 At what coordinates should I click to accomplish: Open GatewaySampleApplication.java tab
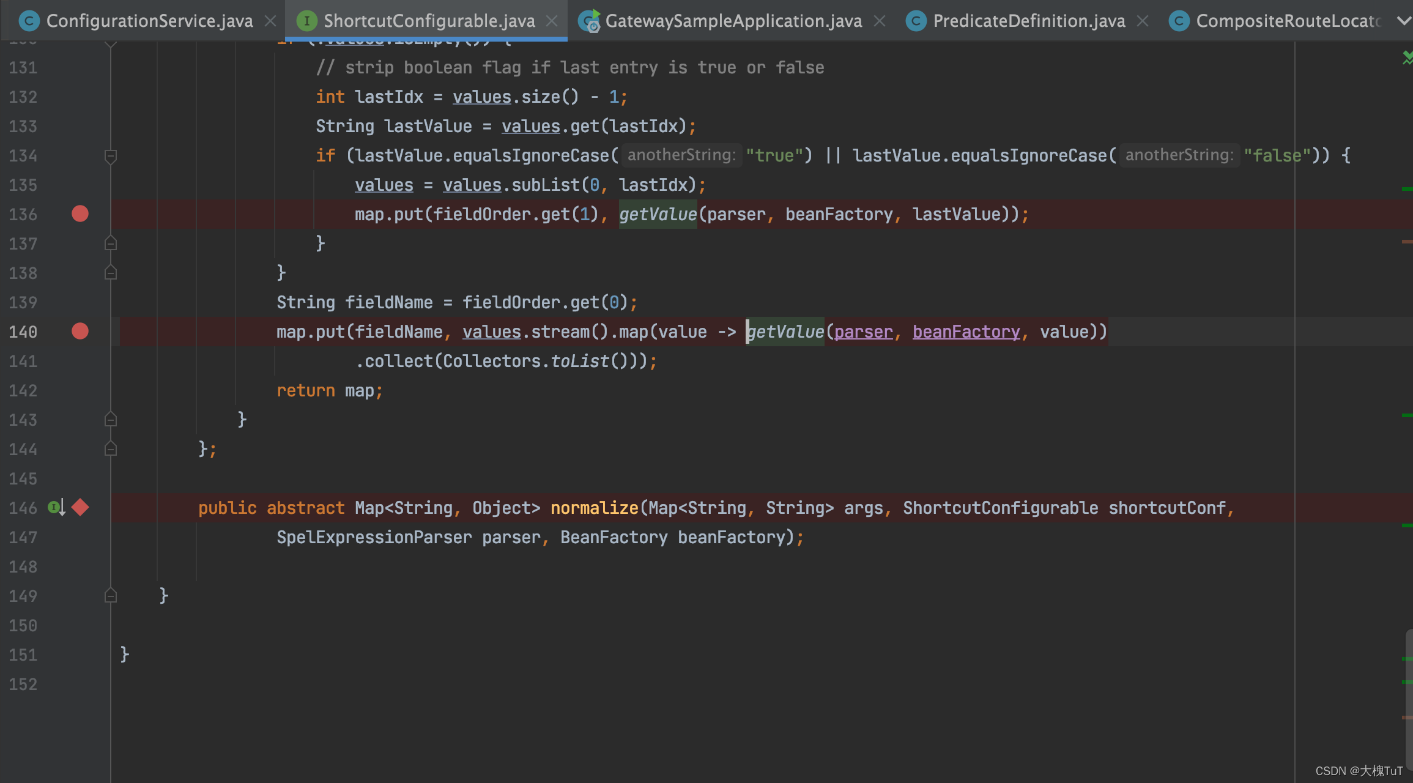click(733, 21)
